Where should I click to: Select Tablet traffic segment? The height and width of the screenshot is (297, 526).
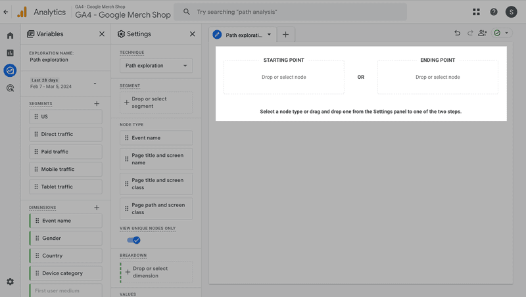[x=66, y=187]
